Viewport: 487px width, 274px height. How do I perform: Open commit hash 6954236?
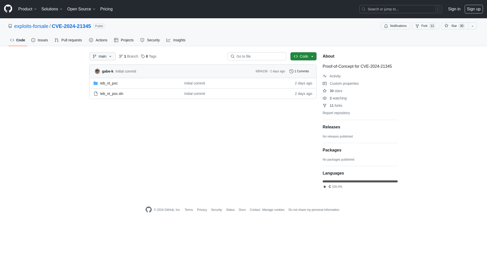[x=262, y=71]
